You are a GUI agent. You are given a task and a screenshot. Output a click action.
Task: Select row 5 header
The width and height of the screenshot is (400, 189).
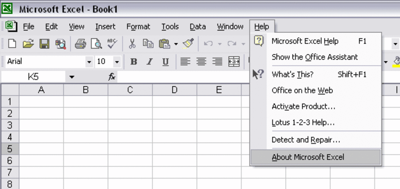(10, 149)
